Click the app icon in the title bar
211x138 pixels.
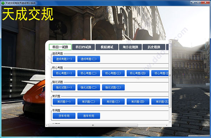coord(3,3)
